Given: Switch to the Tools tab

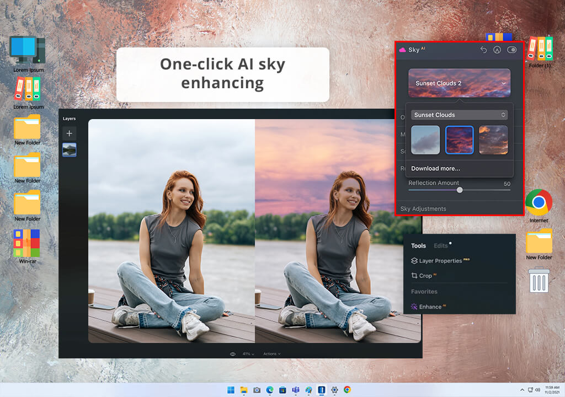Looking at the screenshot, I should point(418,246).
